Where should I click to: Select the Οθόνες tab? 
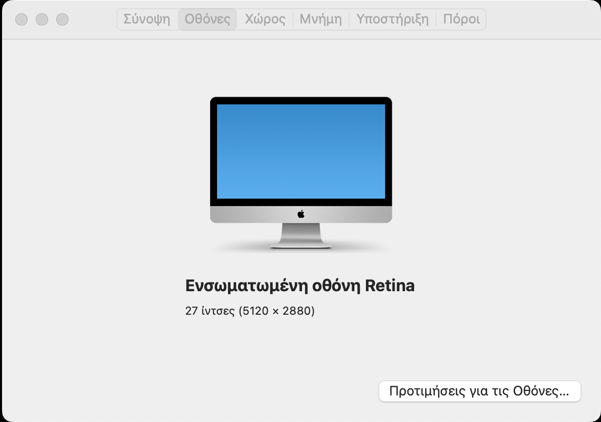(207, 19)
